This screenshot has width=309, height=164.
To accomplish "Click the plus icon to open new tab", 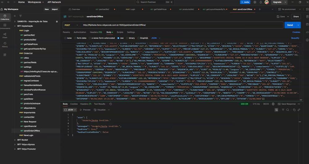I will pyautogui.click(x=260, y=9).
